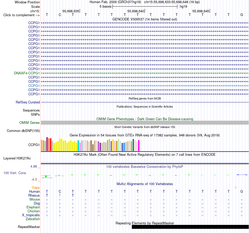Click the gray OMIM Genes bar
The image size is (249, 233).
pos(145,123)
